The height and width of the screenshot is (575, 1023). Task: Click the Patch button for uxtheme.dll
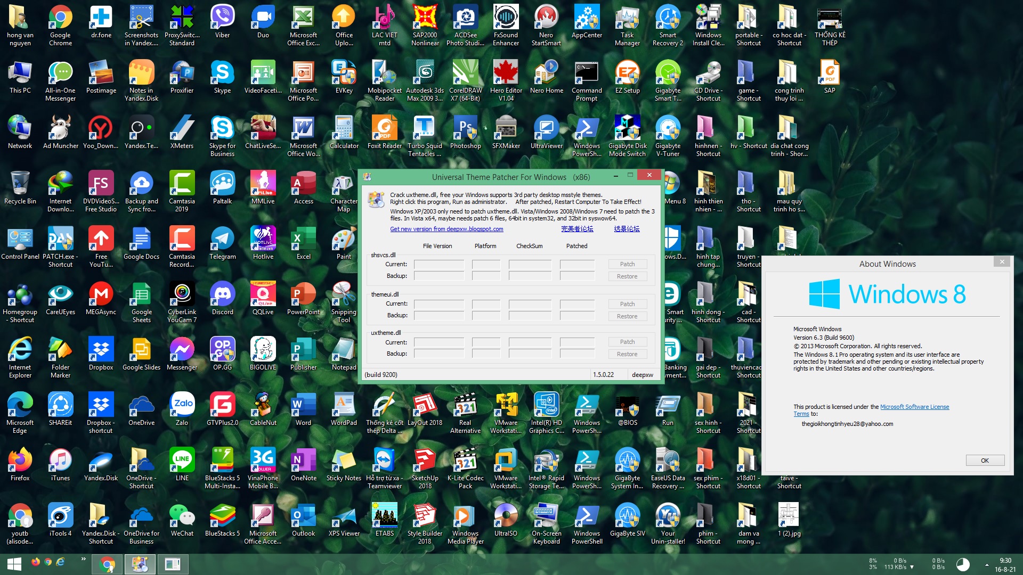(x=627, y=342)
